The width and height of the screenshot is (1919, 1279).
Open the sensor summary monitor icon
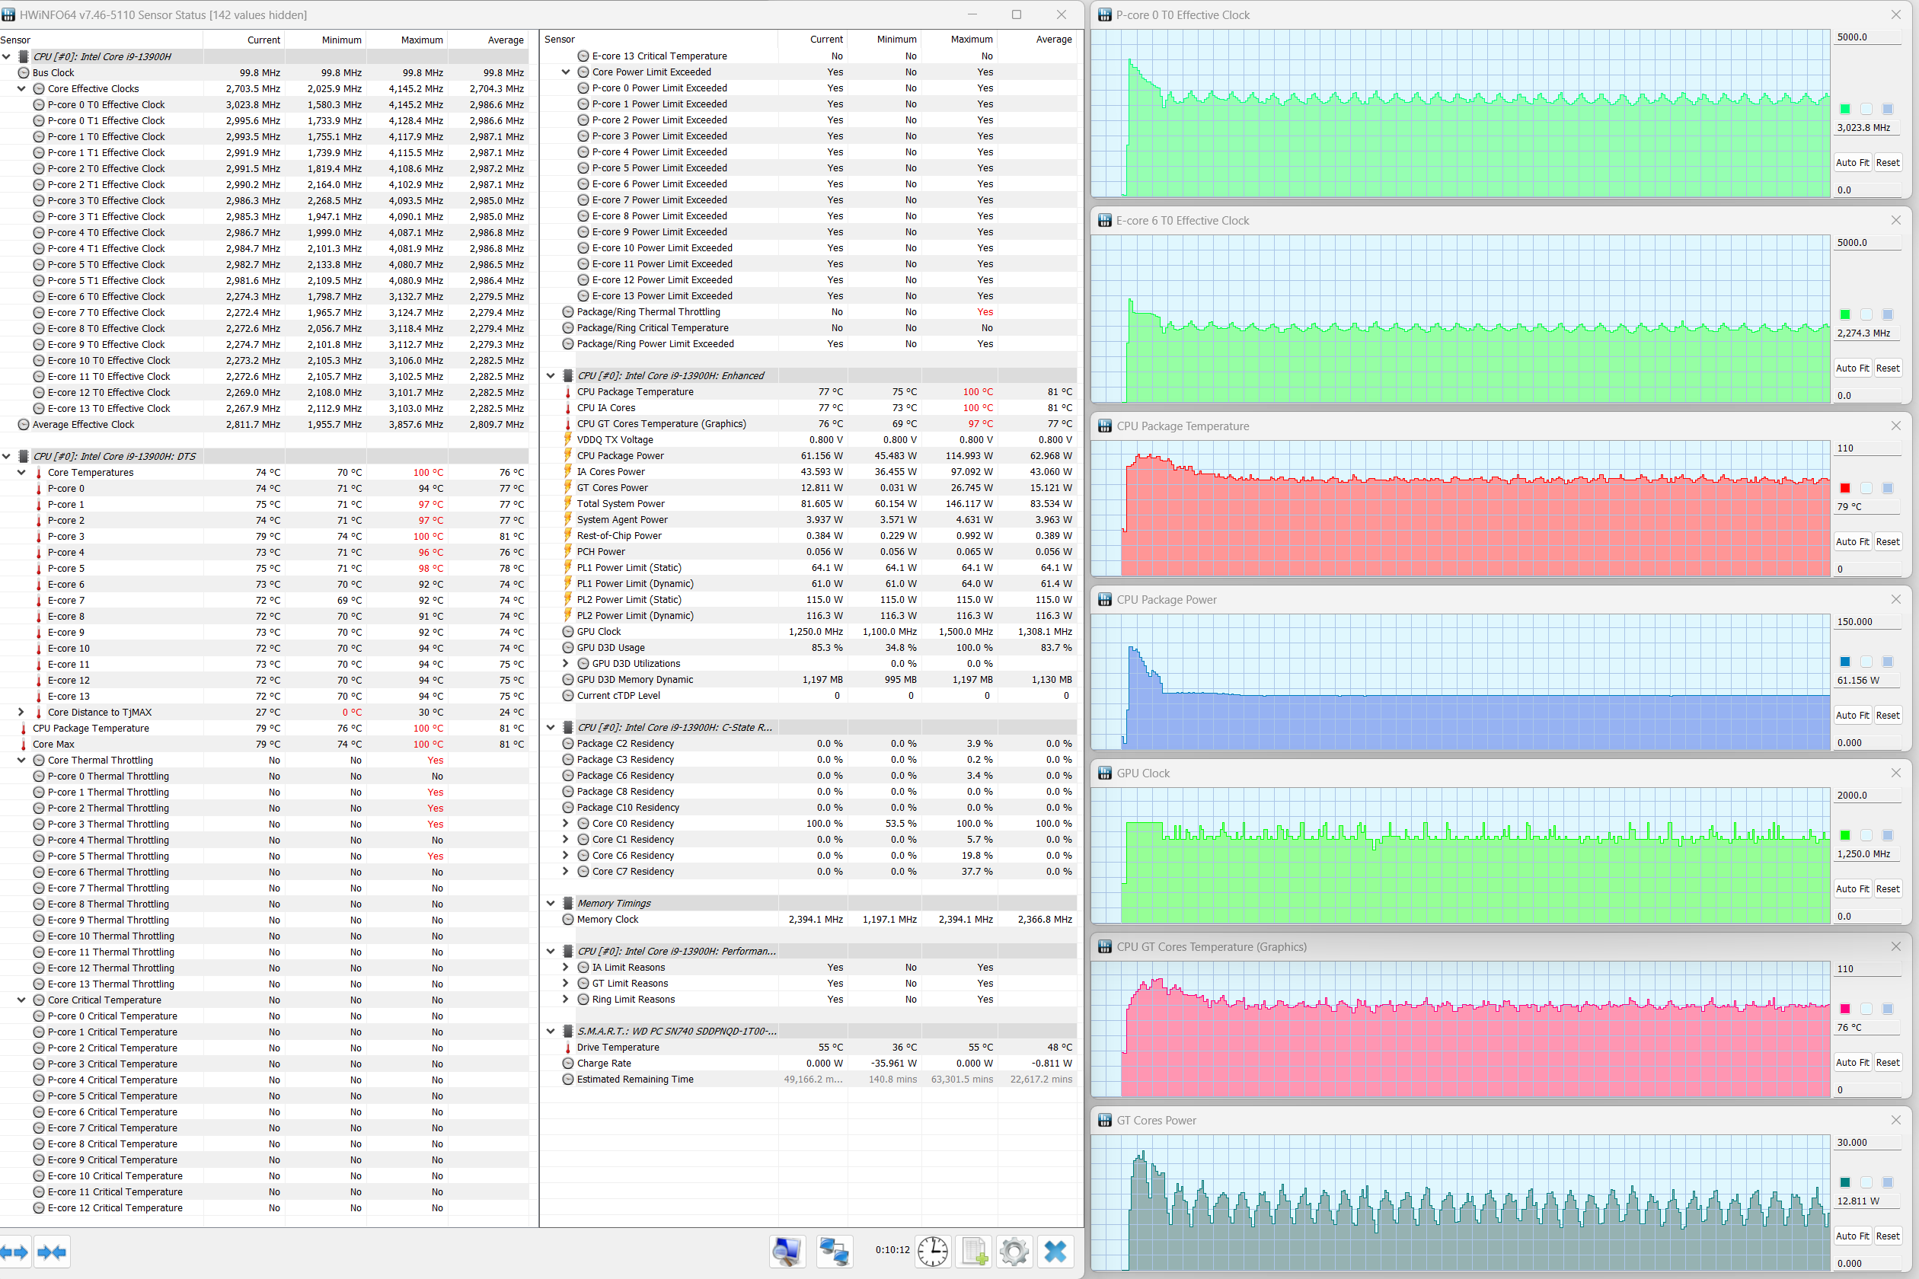point(787,1252)
